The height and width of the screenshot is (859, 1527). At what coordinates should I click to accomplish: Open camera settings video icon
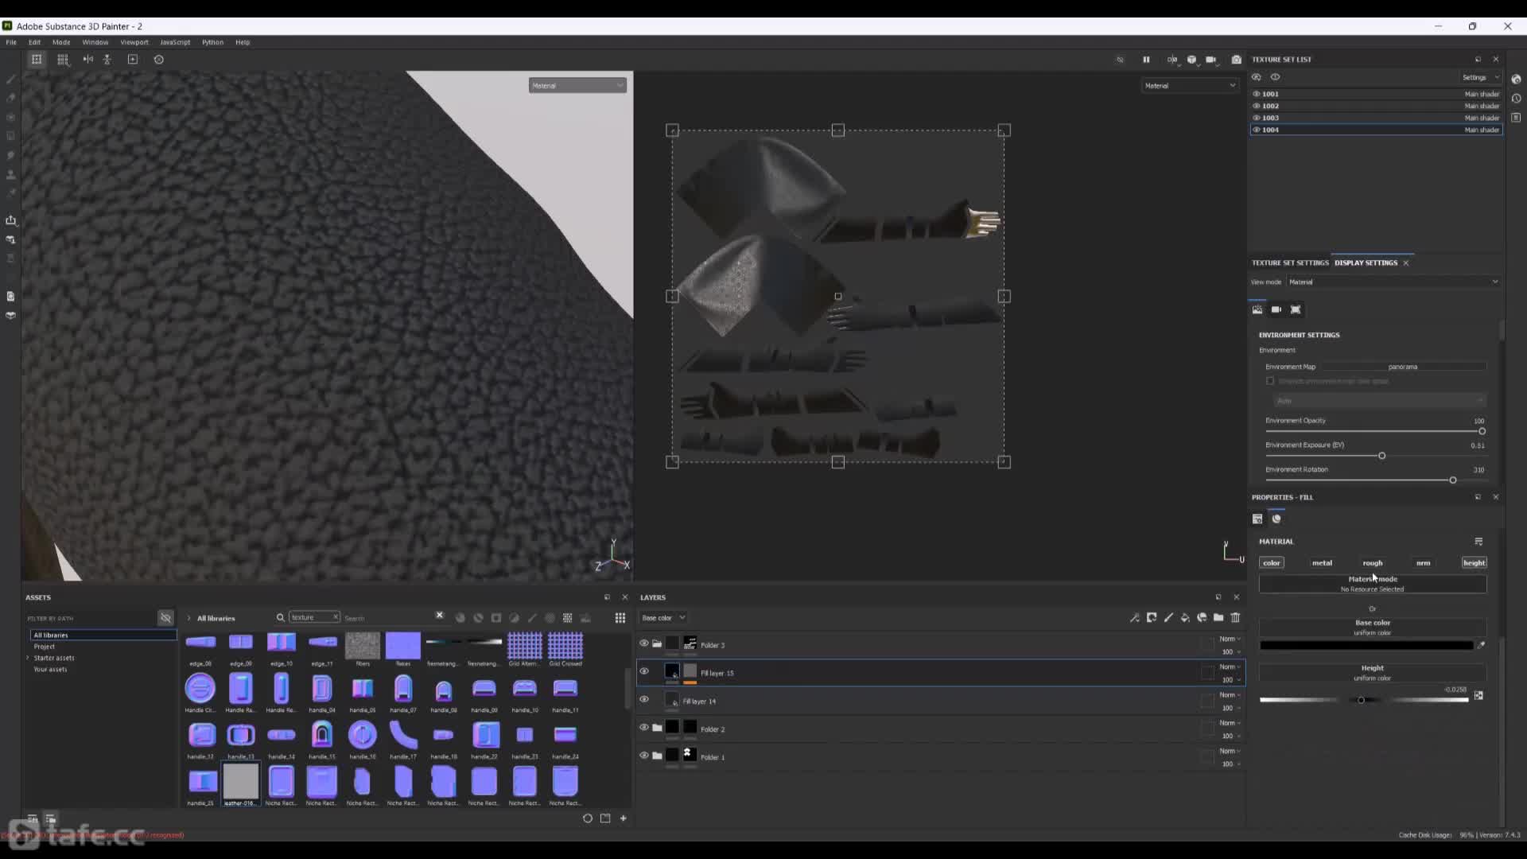(x=1210, y=60)
